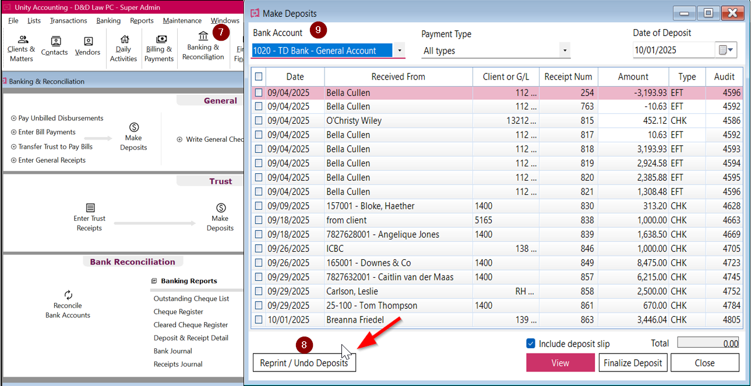Viewport: 751px width, 386px height.
Task: Open the Vendors toolbar icon
Action: pyautogui.click(x=87, y=46)
